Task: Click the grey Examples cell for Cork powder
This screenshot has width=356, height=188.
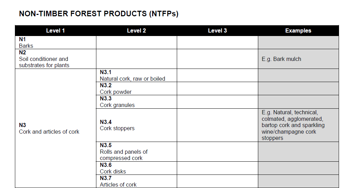Action: (x=298, y=89)
